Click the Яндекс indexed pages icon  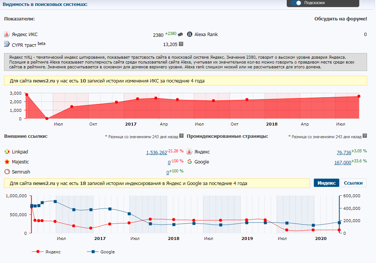point(189,152)
